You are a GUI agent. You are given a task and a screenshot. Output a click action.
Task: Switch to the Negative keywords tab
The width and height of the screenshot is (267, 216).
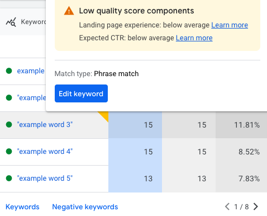coord(85,206)
